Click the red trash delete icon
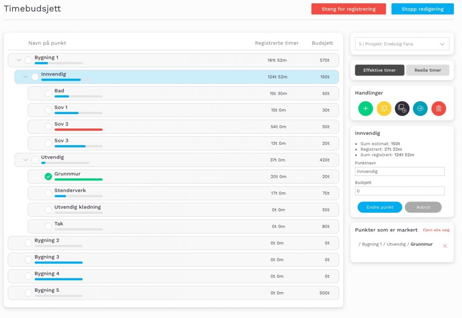The height and width of the screenshot is (318, 462). (x=439, y=109)
